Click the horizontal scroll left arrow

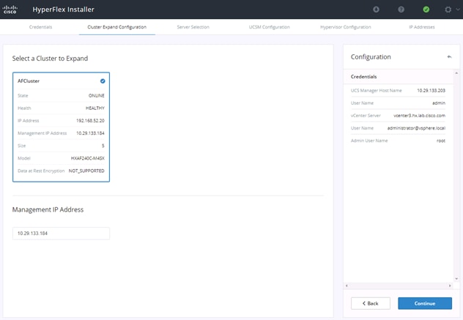(347, 286)
